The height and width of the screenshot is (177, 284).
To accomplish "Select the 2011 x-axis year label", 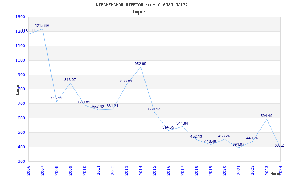I will 99,170.
